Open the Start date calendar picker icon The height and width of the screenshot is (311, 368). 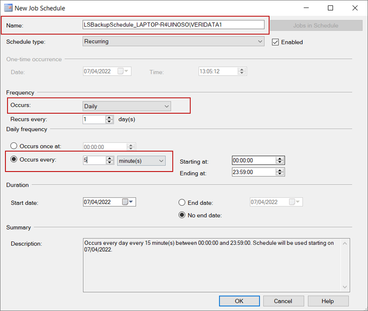(x=127, y=202)
